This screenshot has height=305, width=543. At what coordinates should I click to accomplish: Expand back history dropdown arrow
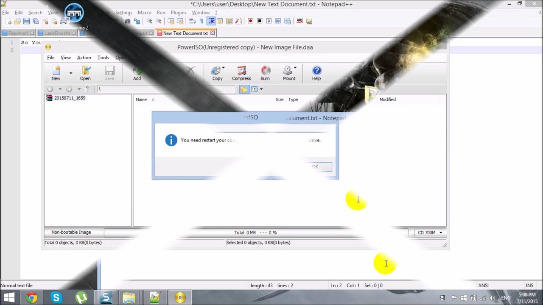click(x=60, y=89)
